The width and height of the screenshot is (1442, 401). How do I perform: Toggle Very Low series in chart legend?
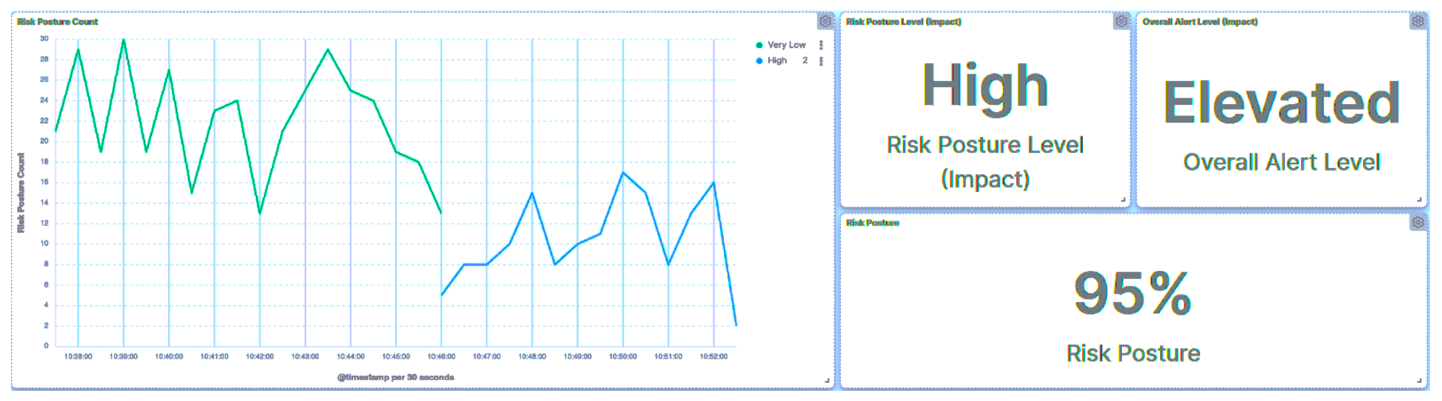[x=786, y=45]
